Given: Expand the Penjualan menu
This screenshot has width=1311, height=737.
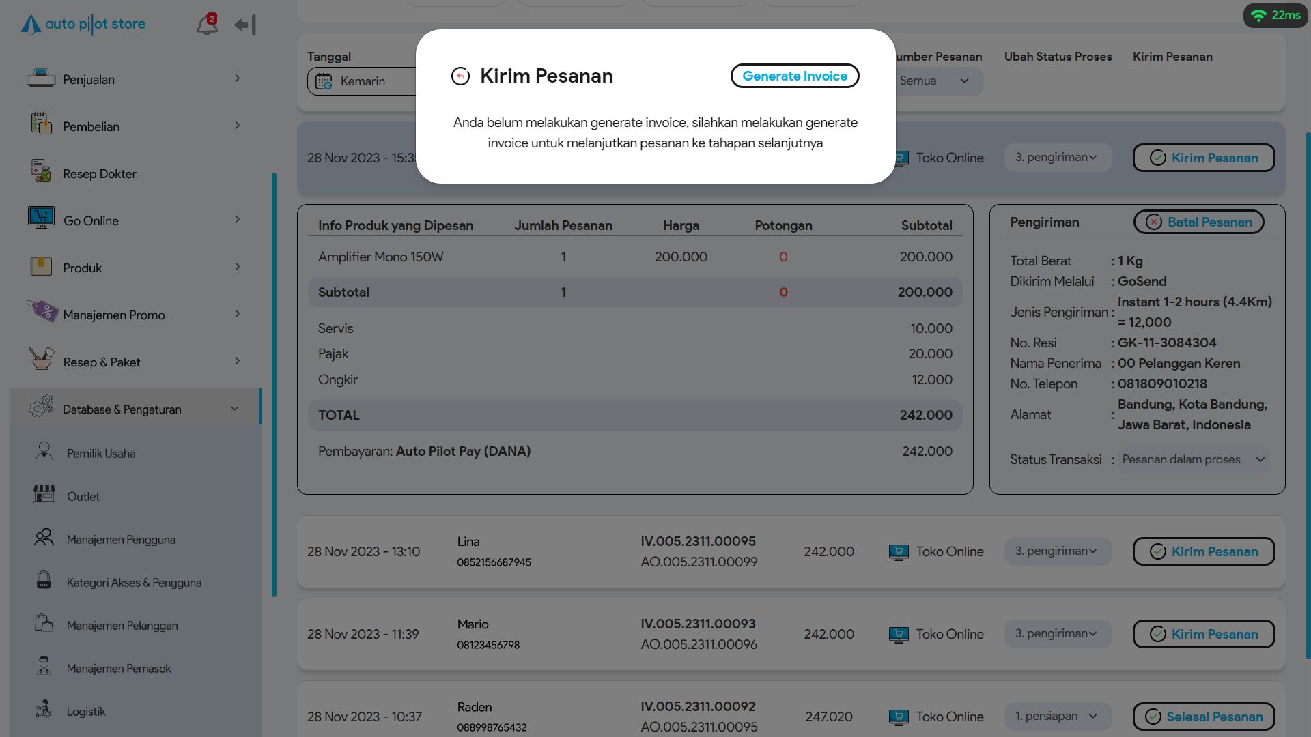Looking at the screenshot, I should (135, 79).
